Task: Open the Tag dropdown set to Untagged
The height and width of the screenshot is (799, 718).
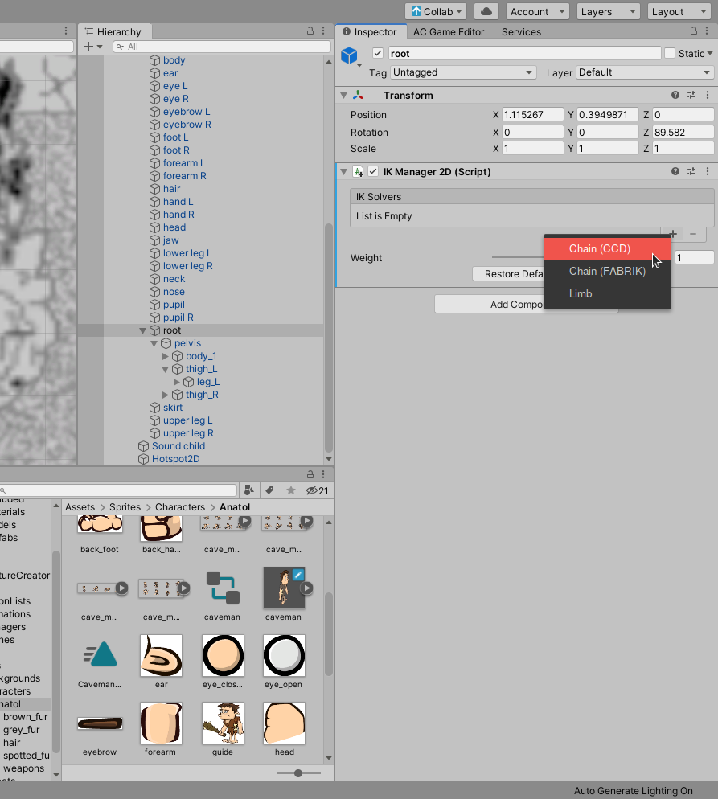Action: click(463, 72)
